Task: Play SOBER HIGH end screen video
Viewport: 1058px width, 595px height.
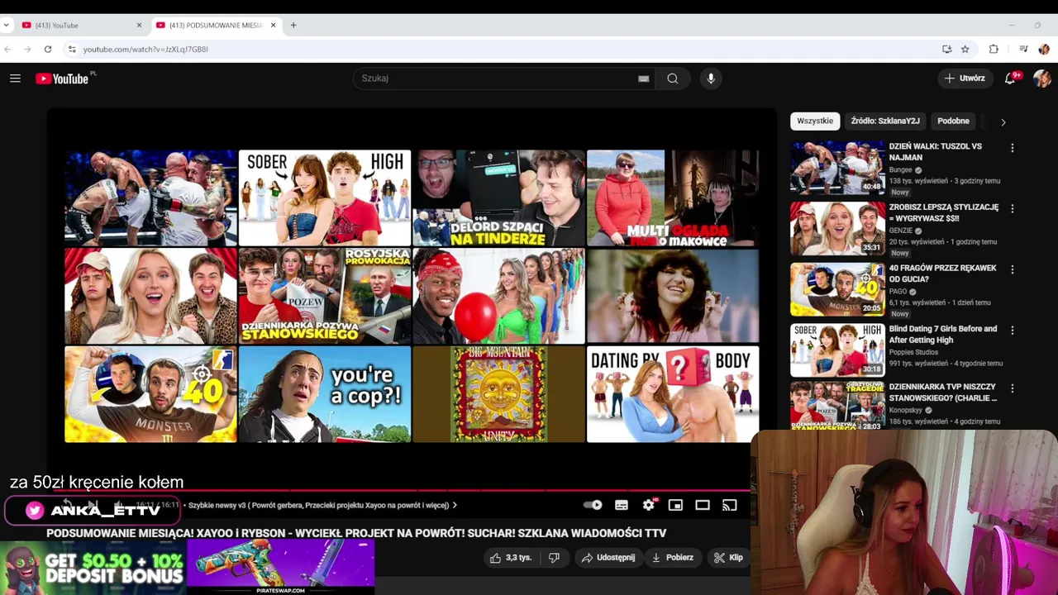Action: [325, 198]
